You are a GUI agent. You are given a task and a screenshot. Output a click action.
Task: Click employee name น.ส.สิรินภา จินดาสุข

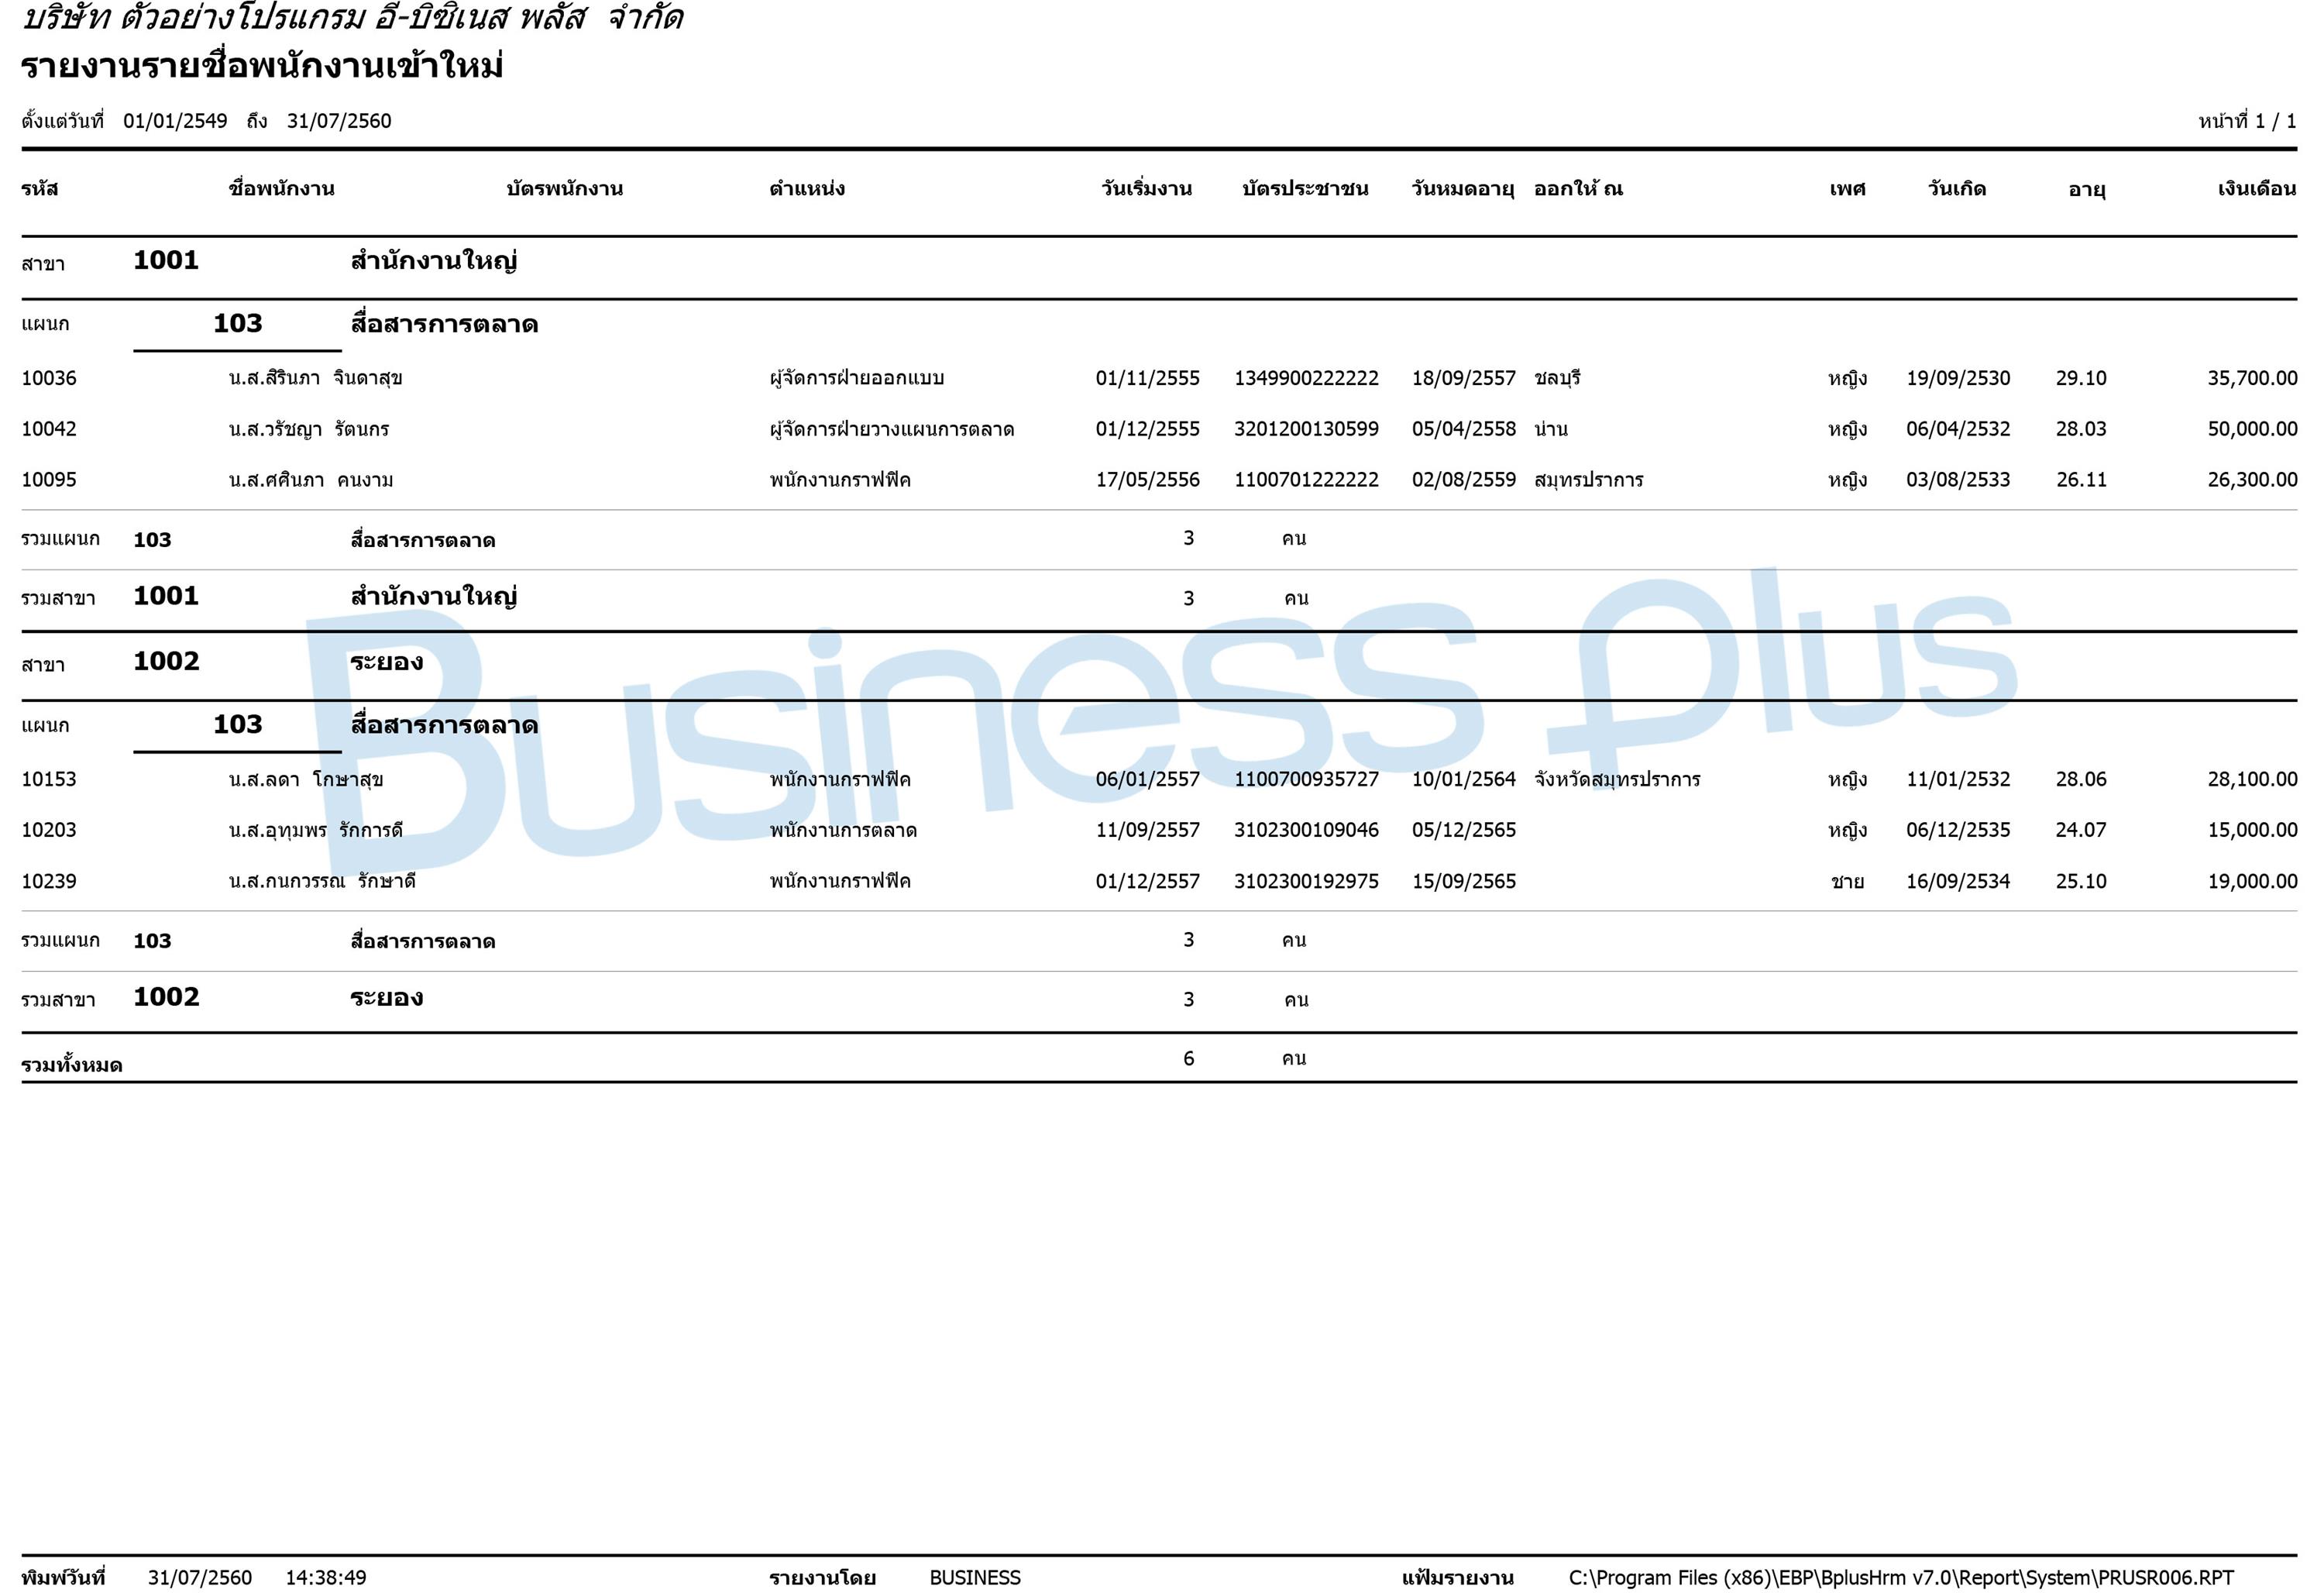315,378
